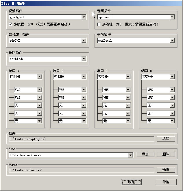The width and height of the screenshot is (183, 191).
Task: Cancel the dialog with the 取消 button
Action: point(166,182)
